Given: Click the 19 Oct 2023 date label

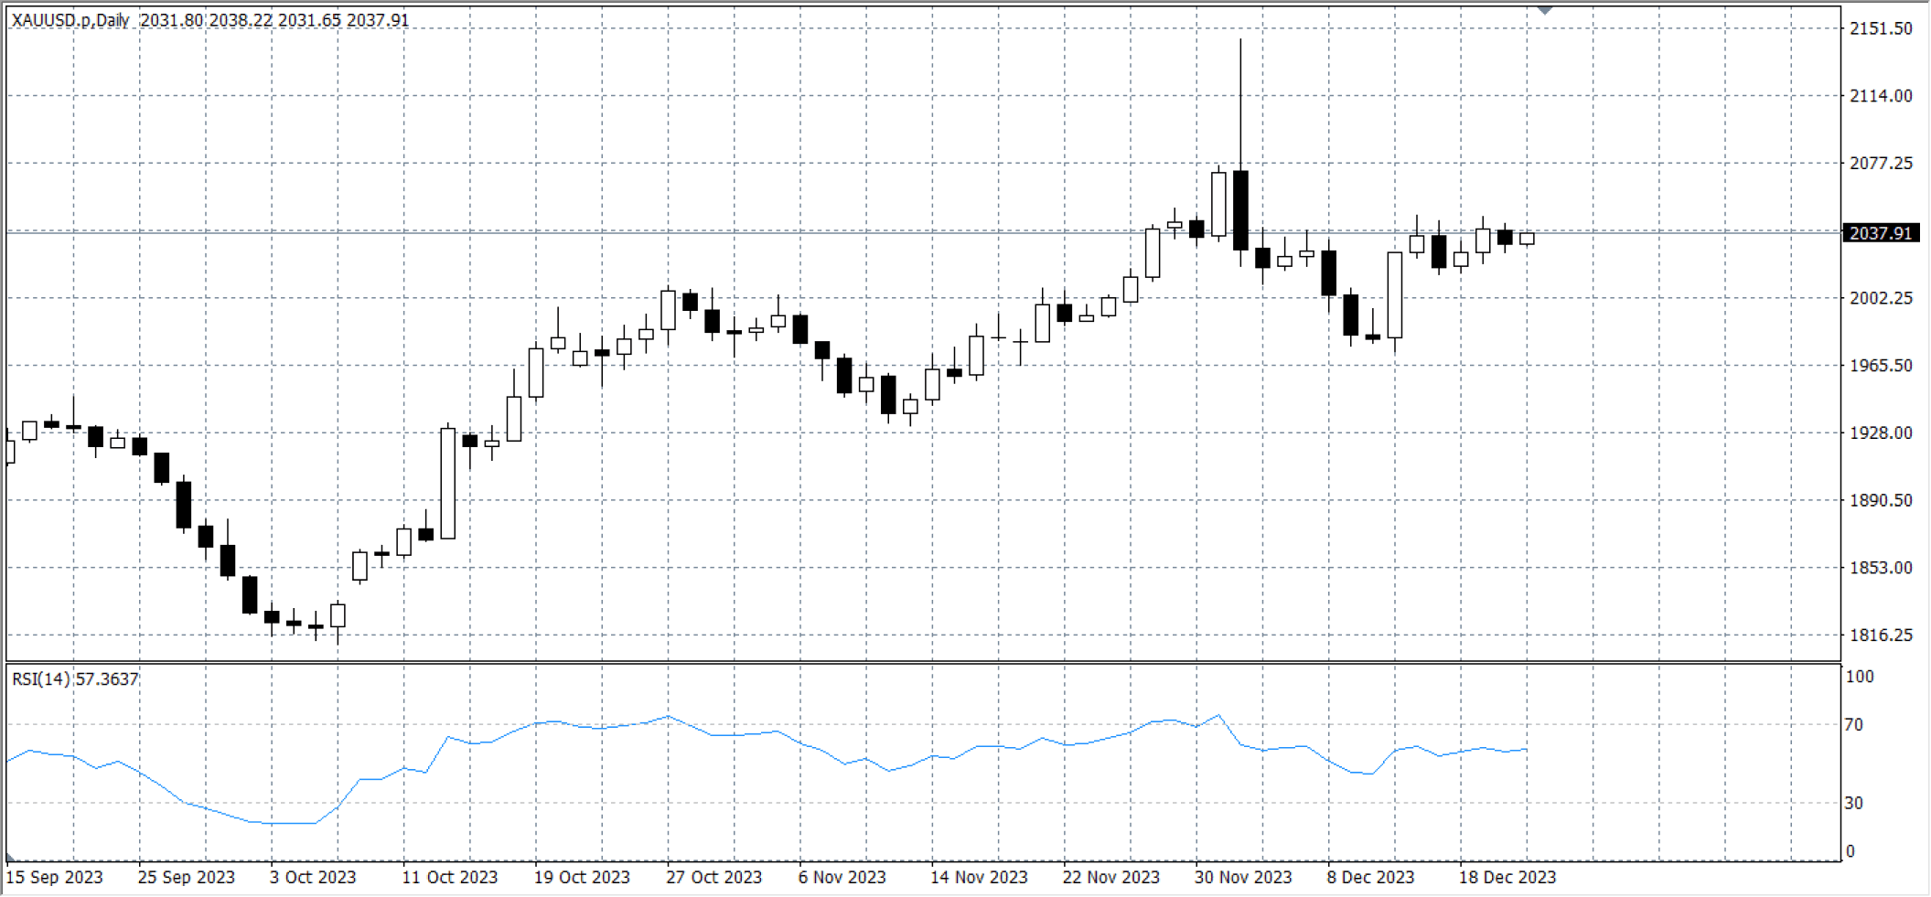Looking at the screenshot, I should click(x=583, y=877).
